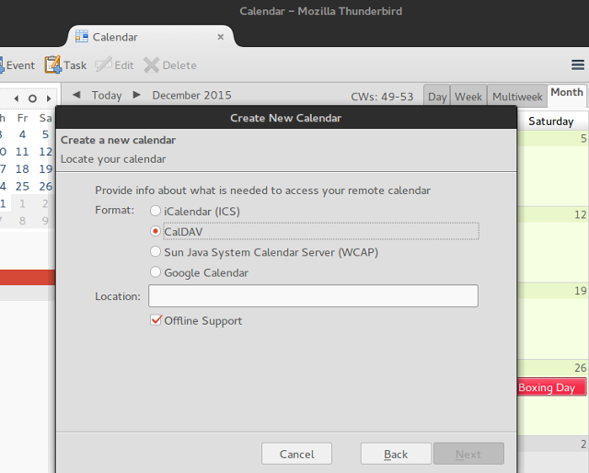The width and height of the screenshot is (589, 473).
Task: Select CalDAV format radio button
Action: [156, 231]
